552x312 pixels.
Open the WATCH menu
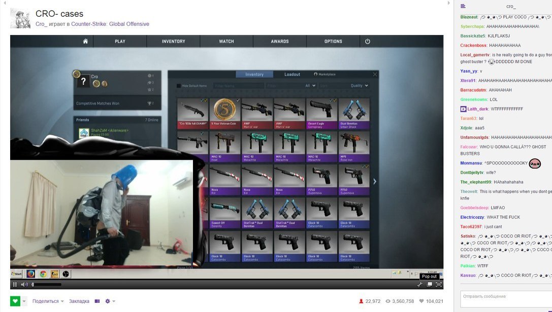pyautogui.click(x=226, y=41)
